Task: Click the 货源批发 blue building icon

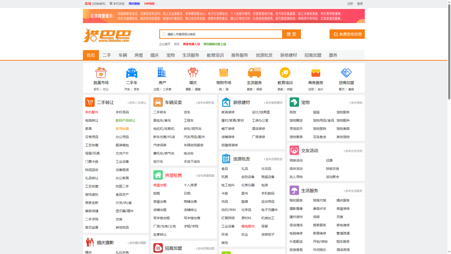Action: coord(226,159)
